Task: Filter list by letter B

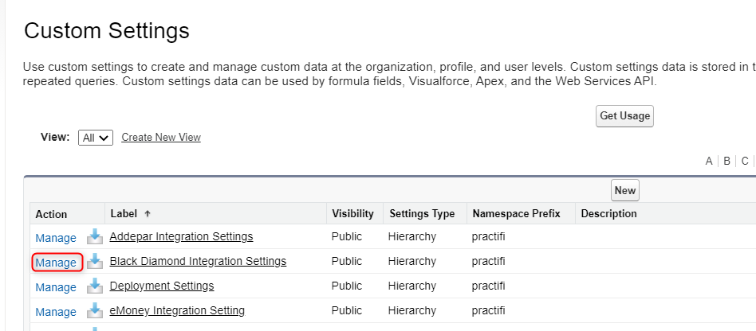Action: tap(727, 162)
